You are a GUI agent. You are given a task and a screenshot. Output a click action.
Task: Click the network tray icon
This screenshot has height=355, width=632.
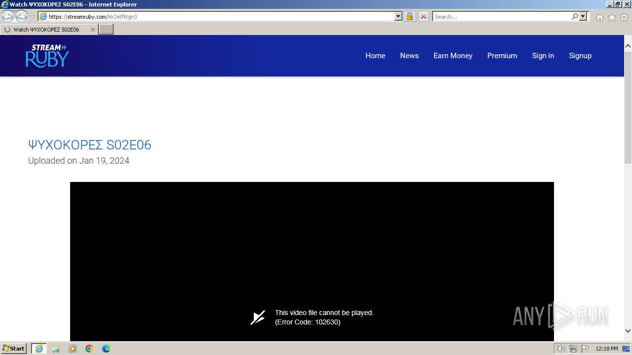[x=573, y=349]
